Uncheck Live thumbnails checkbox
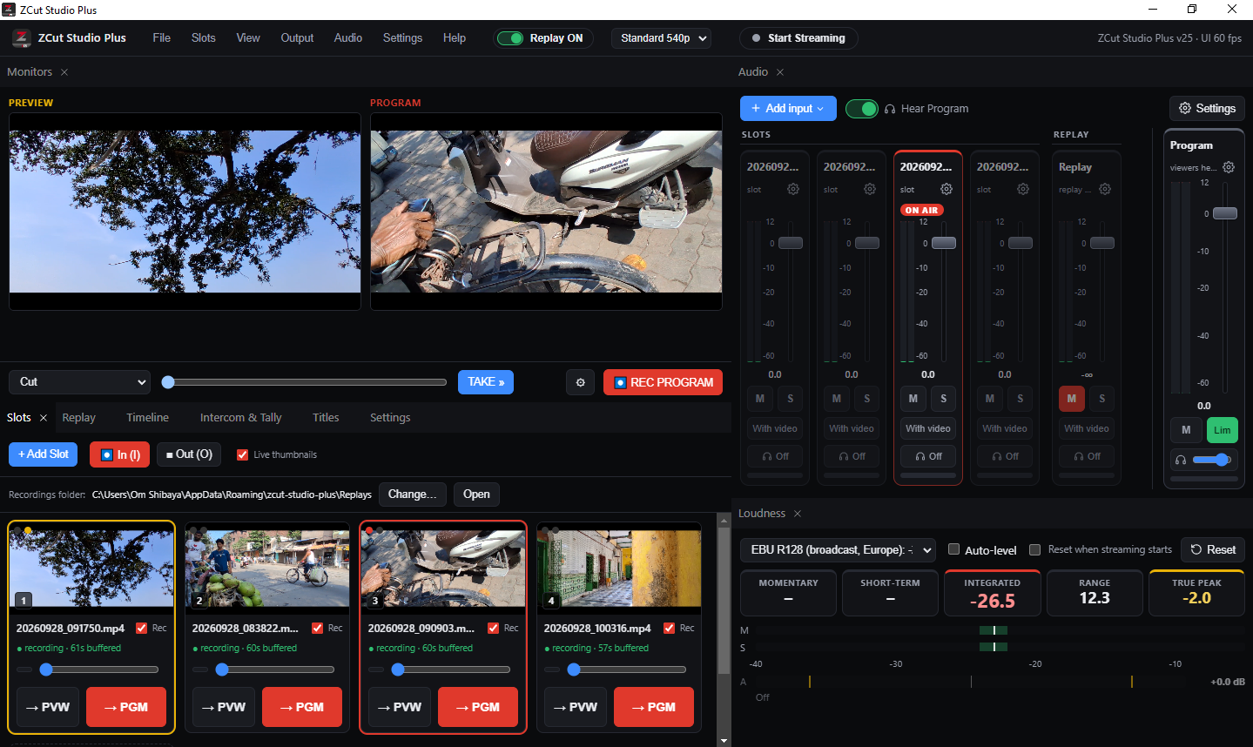1253x747 pixels. coord(242,454)
